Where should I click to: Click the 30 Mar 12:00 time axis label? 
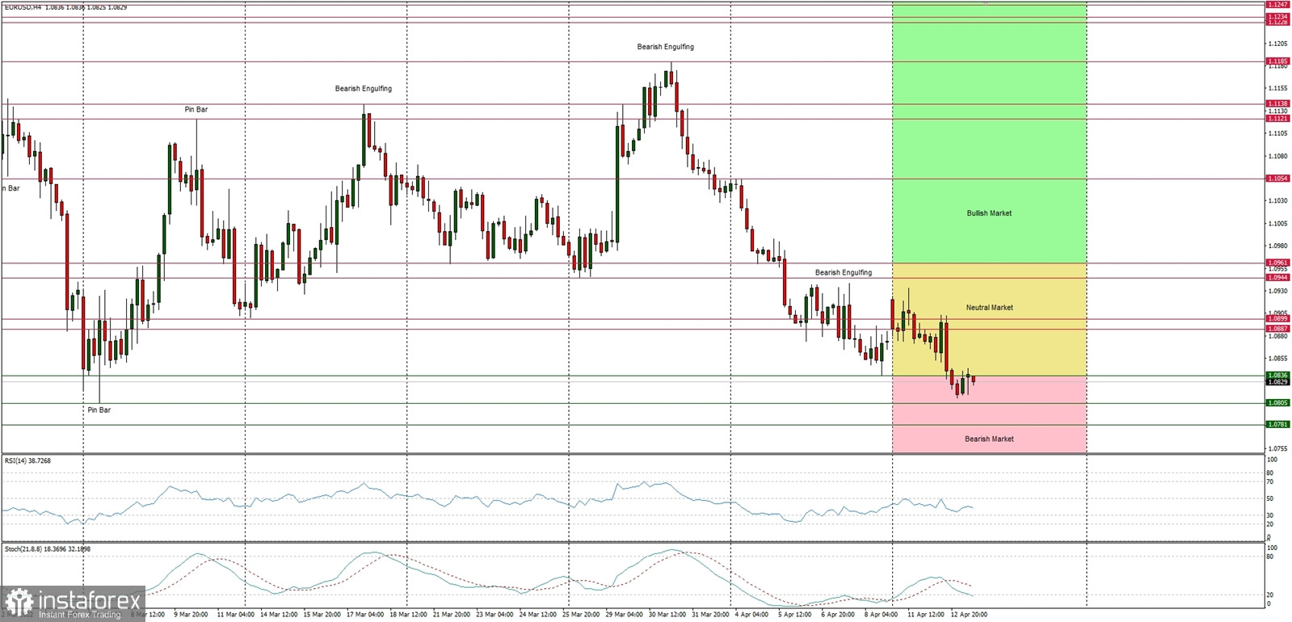667,615
